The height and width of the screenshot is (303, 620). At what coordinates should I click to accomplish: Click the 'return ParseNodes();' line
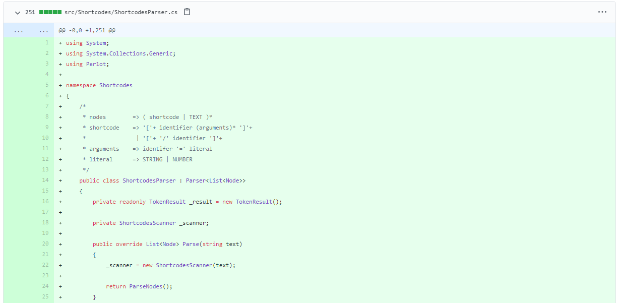point(139,286)
